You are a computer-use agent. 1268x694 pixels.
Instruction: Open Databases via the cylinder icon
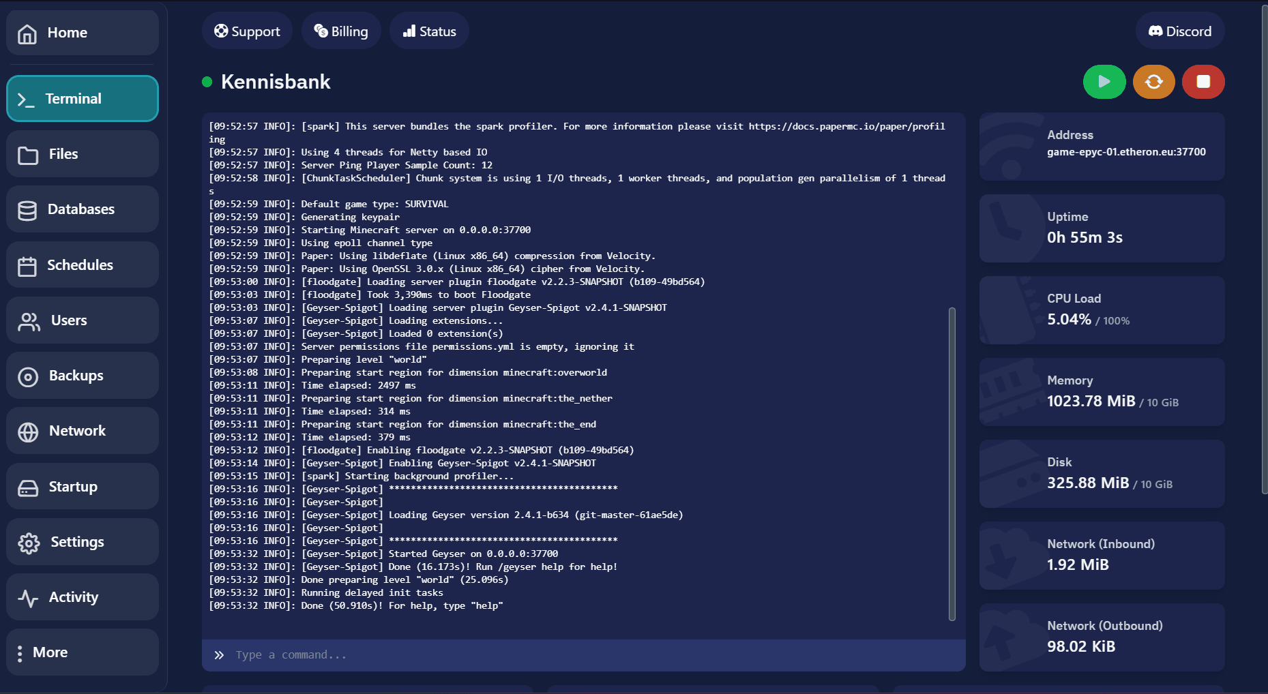(x=27, y=211)
